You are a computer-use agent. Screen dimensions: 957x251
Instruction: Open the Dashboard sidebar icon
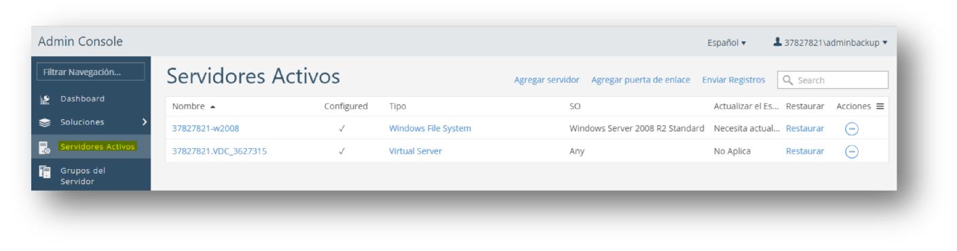coord(44,99)
